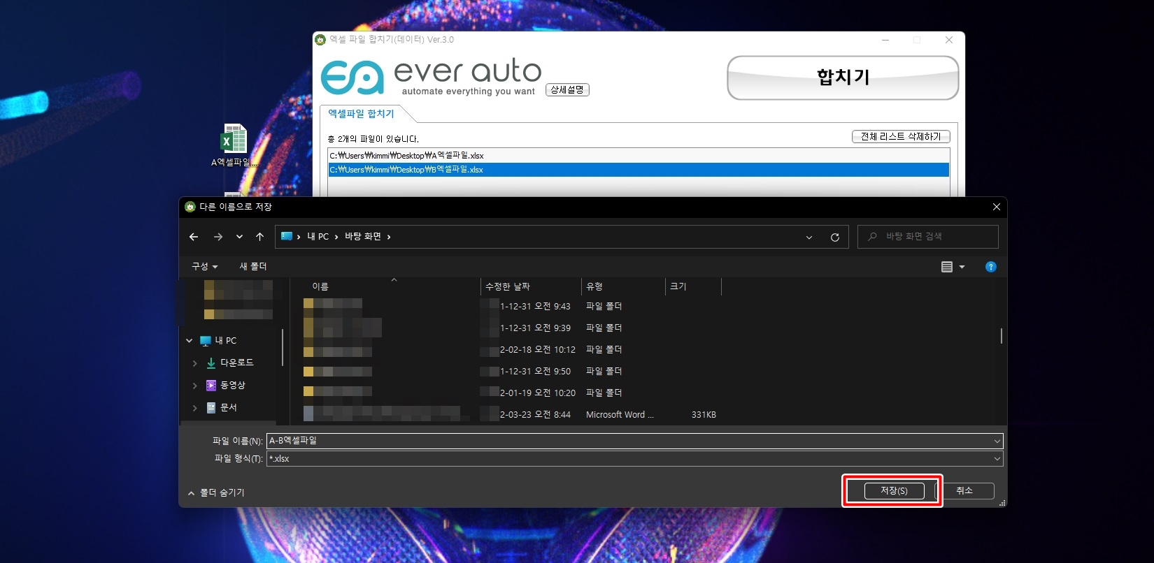Image resolution: width=1154 pixels, height=563 pixels.
Task: Open the 파일 이름 dropdown arrow
Action: pos(997,441)
